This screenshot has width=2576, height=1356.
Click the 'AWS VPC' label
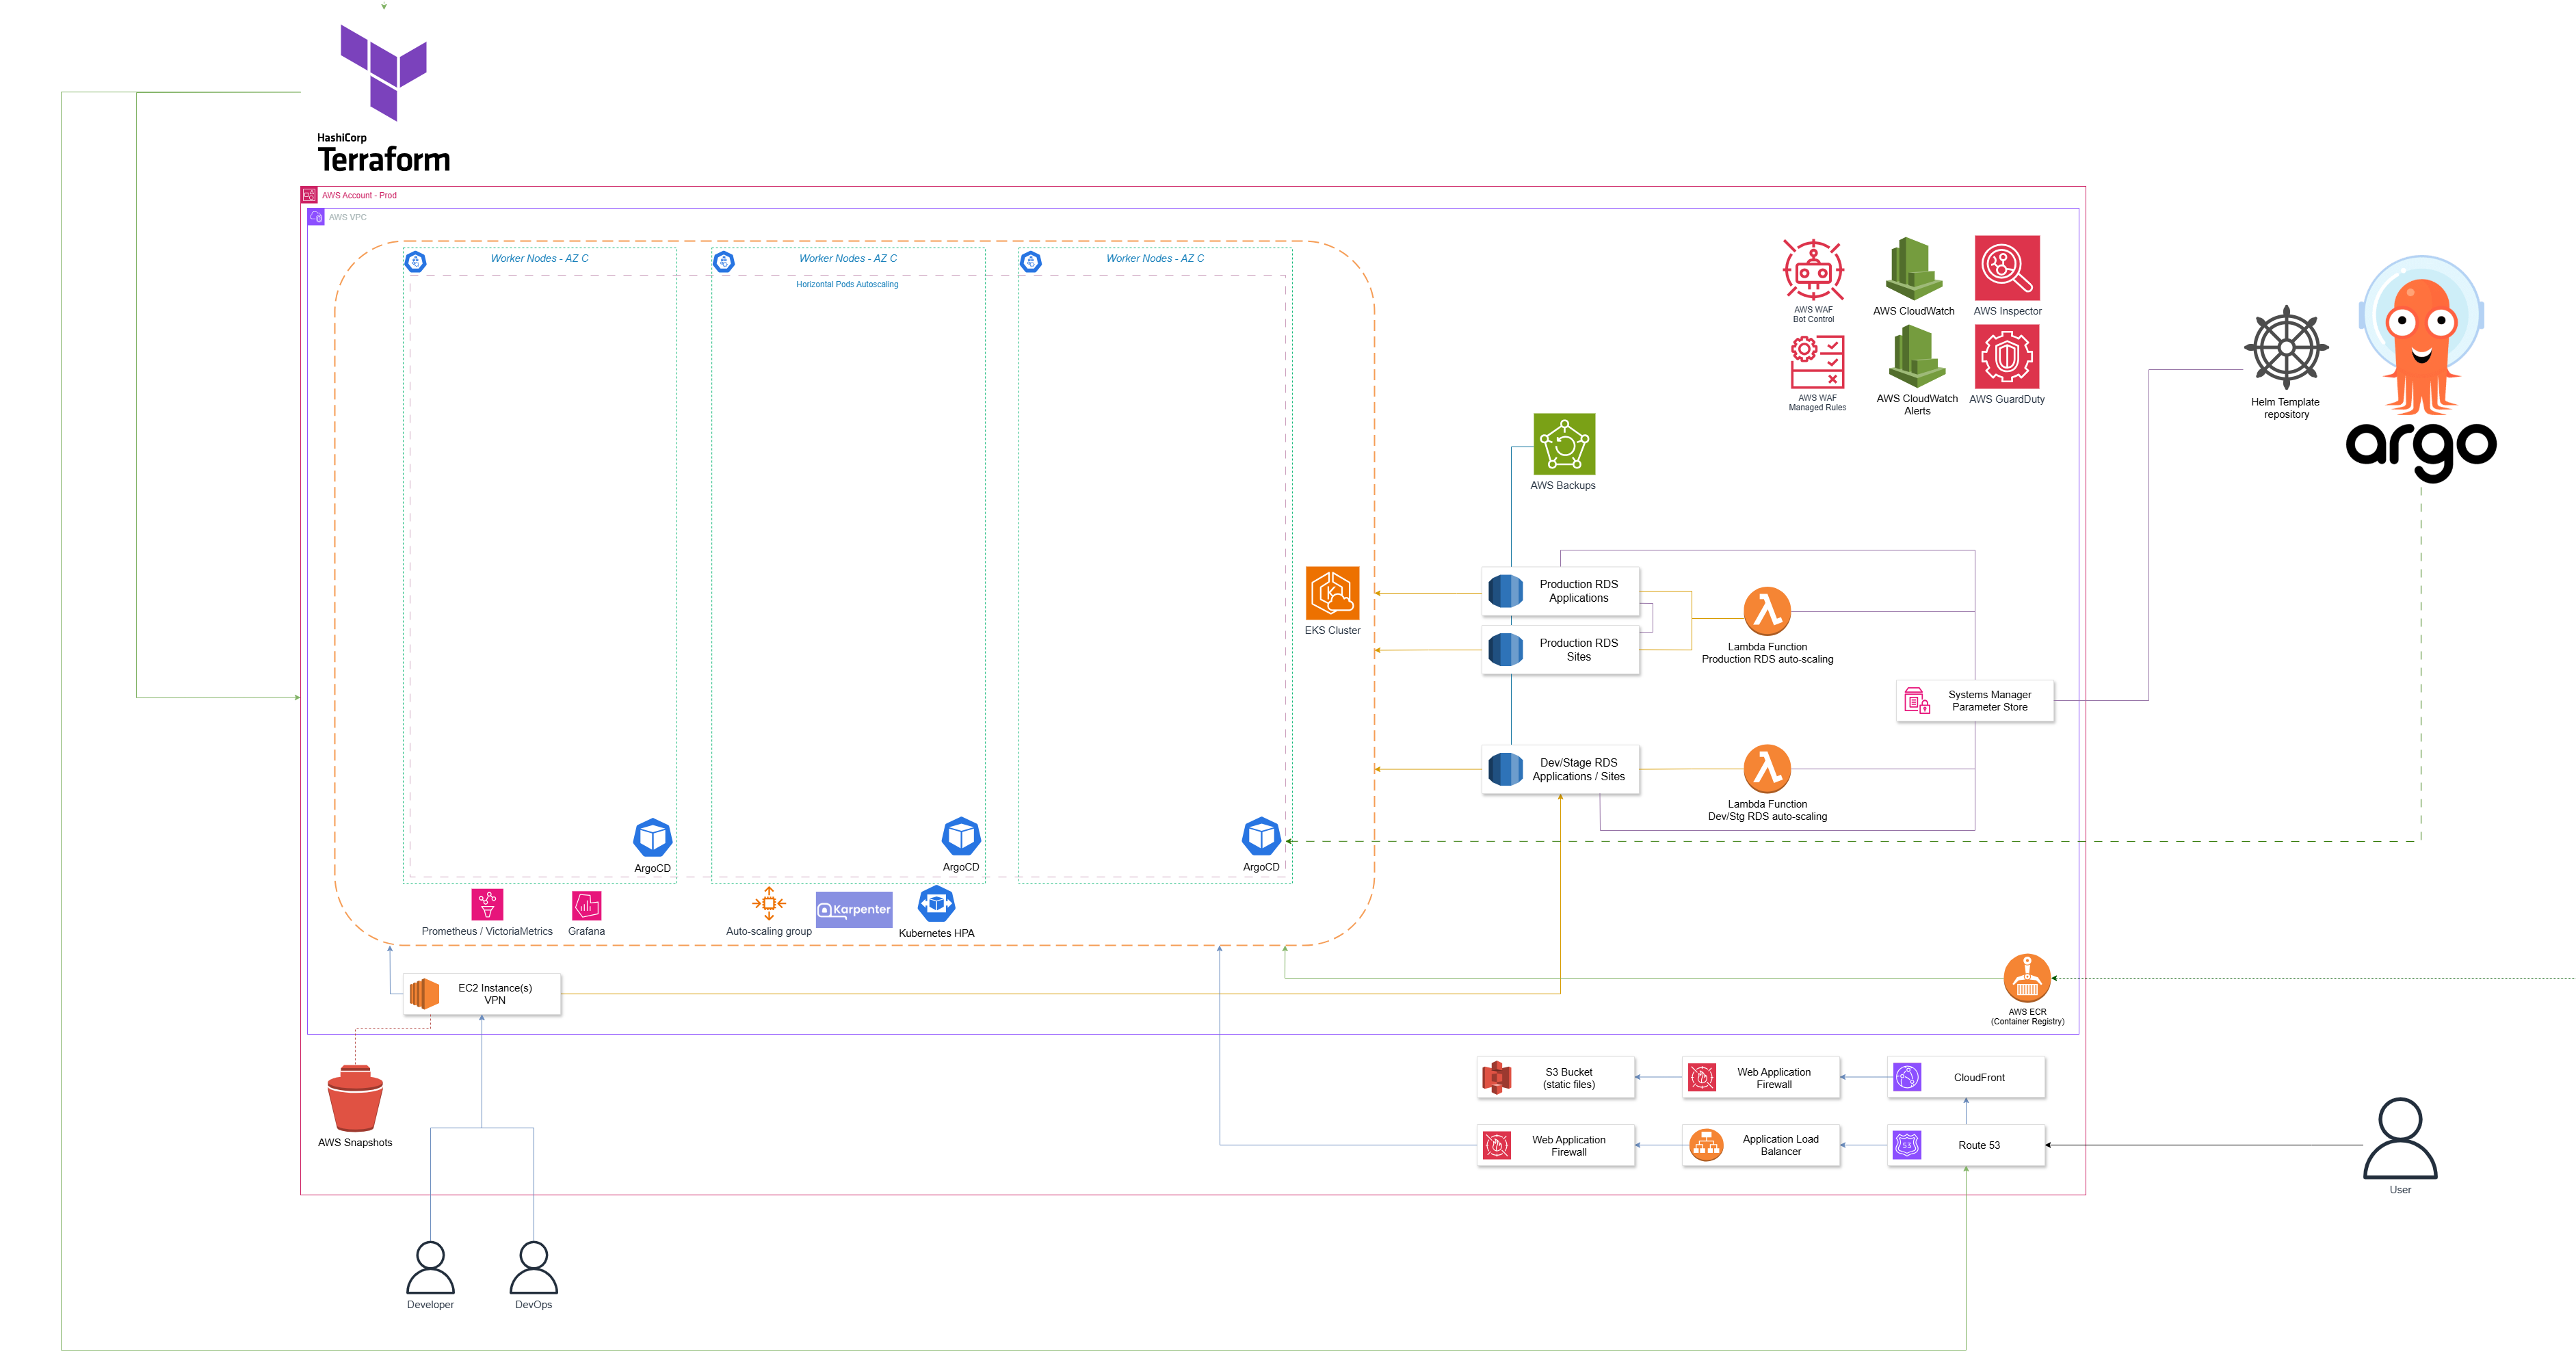pos(347,217)
